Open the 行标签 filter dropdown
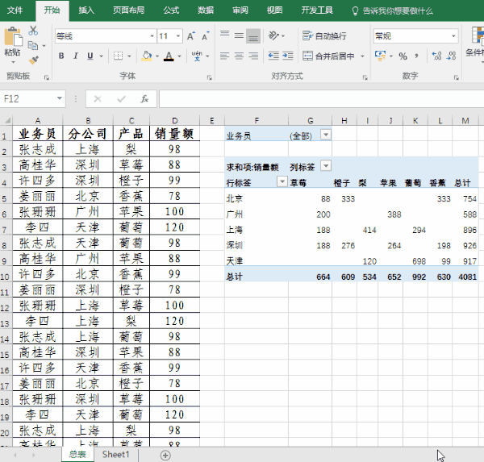Screen dimensions: 484x462 click(282, 182)
